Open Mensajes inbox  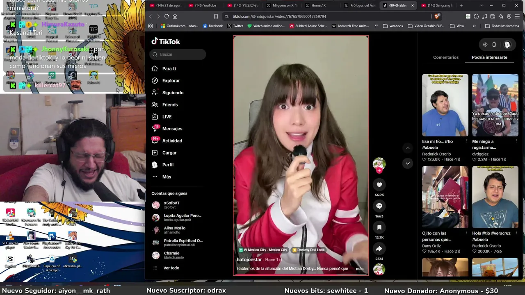[x=167, y=129]
